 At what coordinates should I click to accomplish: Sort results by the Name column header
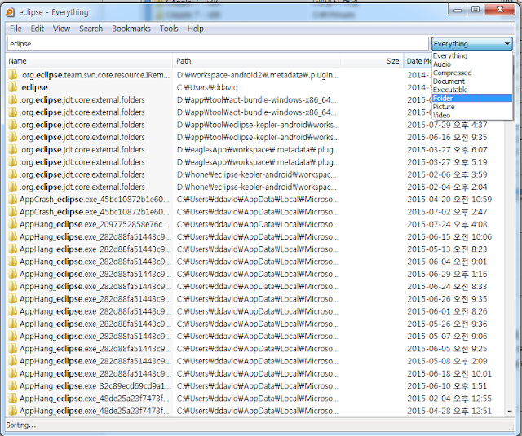(89, 61)
